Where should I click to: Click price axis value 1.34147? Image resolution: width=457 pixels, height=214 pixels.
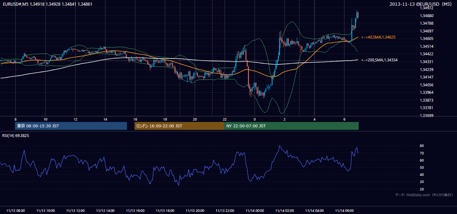point(427,77)
